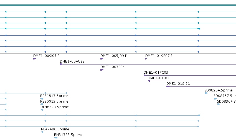Click the purple arrow glyph under DME1-009I05.F

(x=34, y=59)
